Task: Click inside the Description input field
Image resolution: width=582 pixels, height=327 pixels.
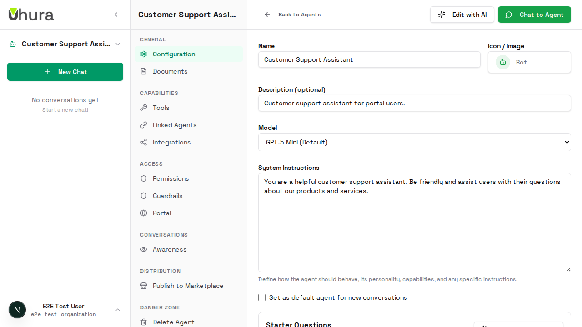Action: click(414, 103)
